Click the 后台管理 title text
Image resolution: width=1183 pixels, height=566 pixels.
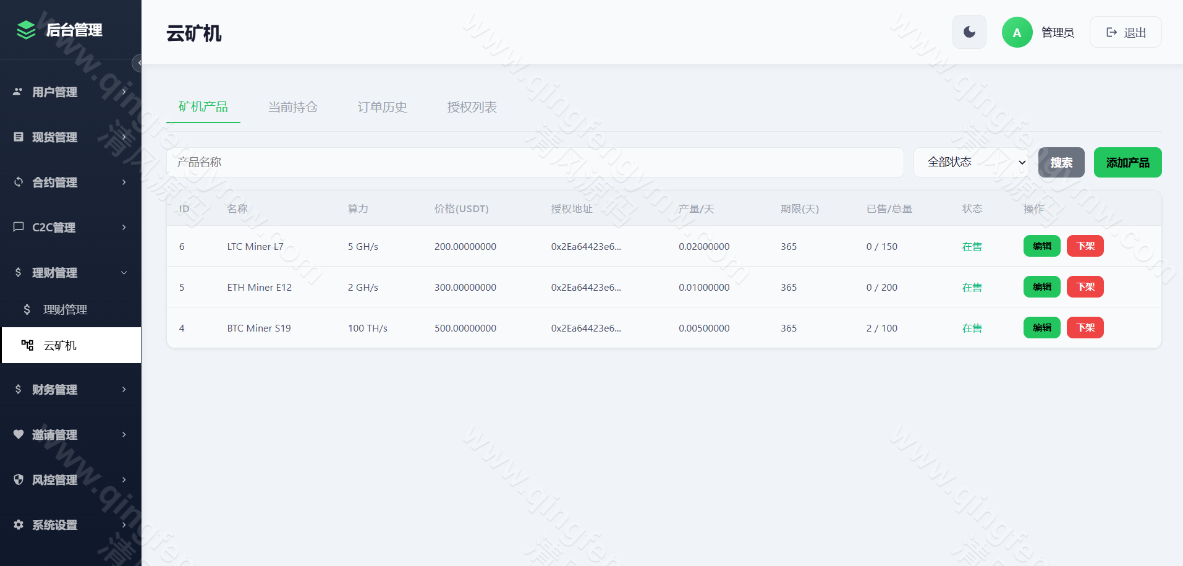pos(74,30)
